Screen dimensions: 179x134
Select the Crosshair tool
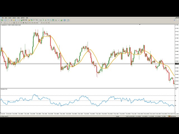click(x=4, y=23)
